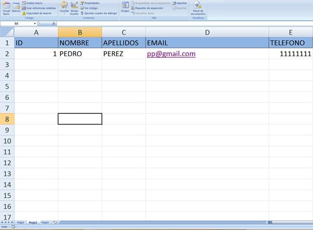
Task: Open the pp@gmail.com hyperlink
Action: click(171, 54)
